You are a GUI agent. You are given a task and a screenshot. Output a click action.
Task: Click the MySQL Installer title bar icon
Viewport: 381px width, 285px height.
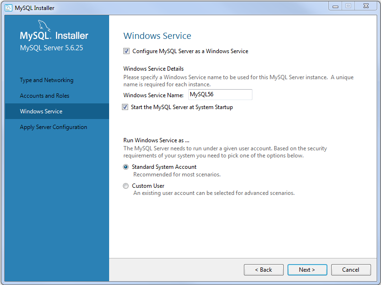click(9, 8)
